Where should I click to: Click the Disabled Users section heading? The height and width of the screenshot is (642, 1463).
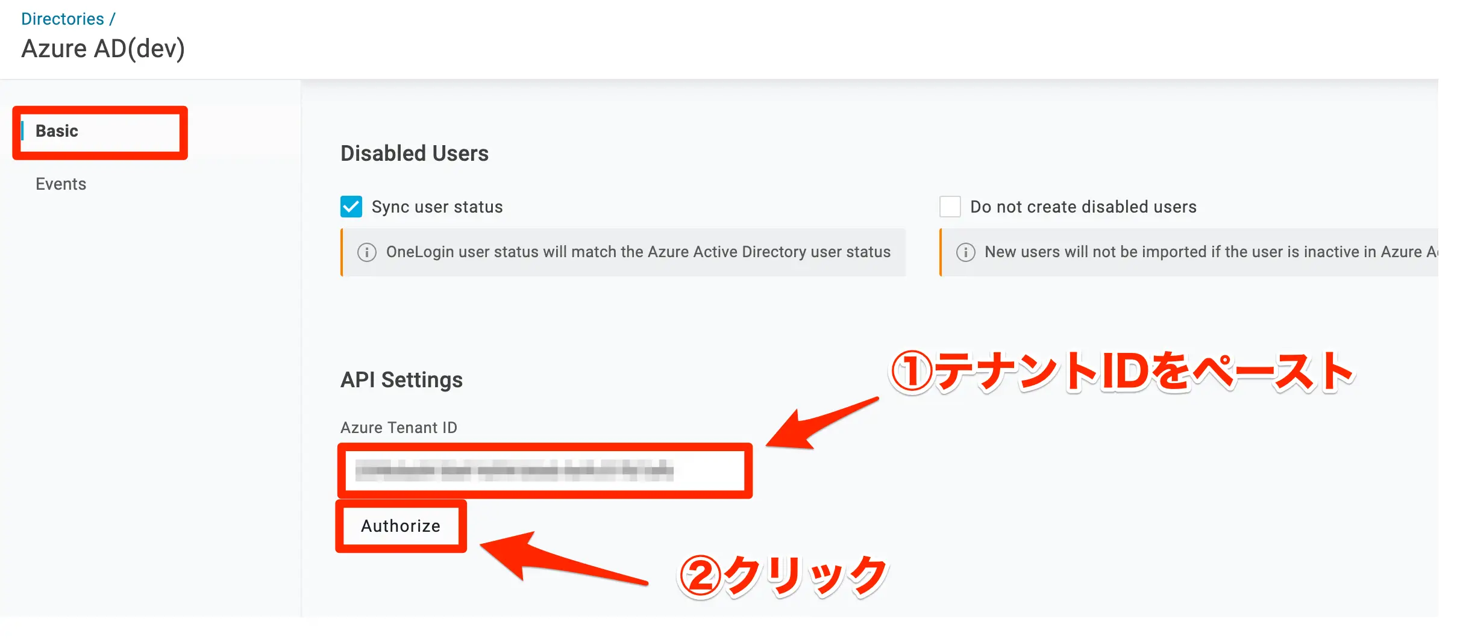(415, 154)
